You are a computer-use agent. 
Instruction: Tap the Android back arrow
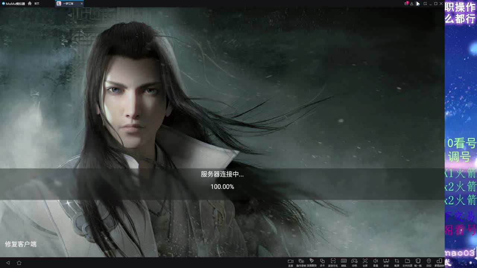pyautogui.click(x=8, y=263)
